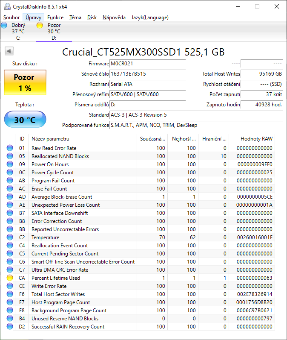Click the Total Host Writes value 95169 GB
Image resolution: width=287 pixels, height=340 pixels.
pyautogui.click(x=262, y=74)
